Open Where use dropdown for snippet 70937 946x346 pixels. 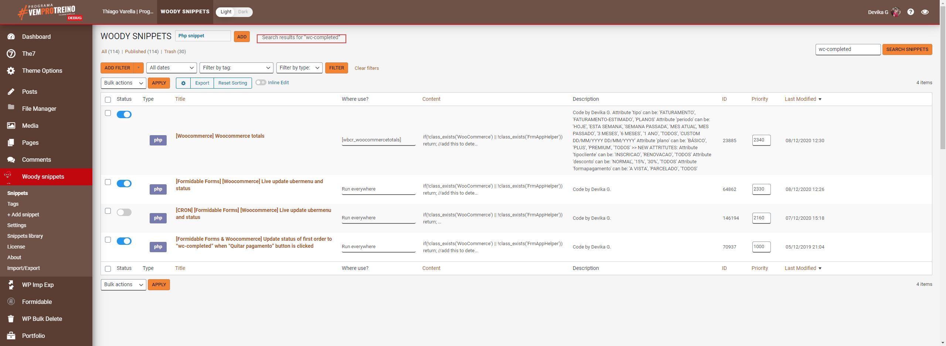(379, 247)
